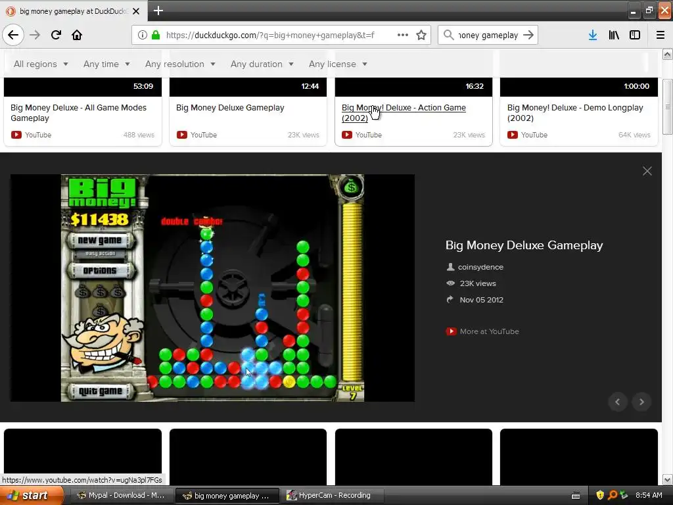Open Big Money Deluxe - All Game Modes result
This screenshot has height=505, width=673.
pos(79,112)
